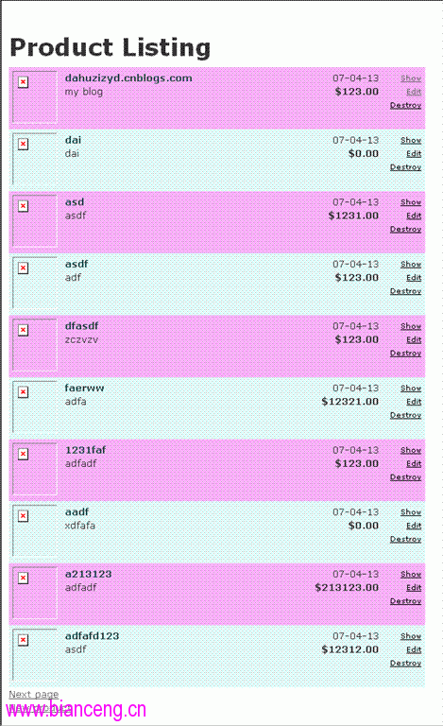
Task: Open Show link in the 1231faf row
Action: [x=411, y=451]
